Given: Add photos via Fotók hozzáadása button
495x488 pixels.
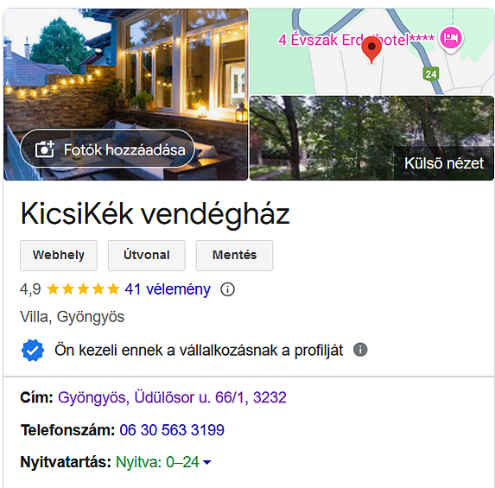Looking at the screenshot, I should click(x=107, y=149).
